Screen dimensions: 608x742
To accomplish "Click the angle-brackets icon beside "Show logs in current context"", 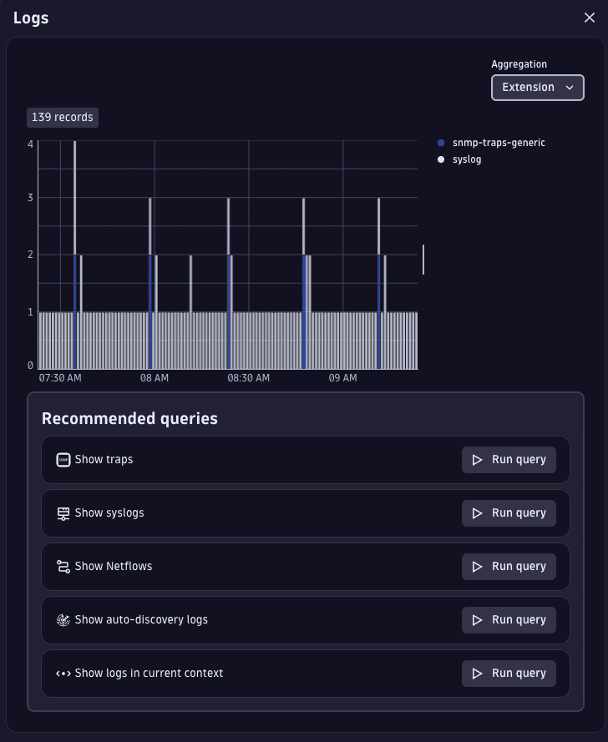I will [x=63, y=673].
